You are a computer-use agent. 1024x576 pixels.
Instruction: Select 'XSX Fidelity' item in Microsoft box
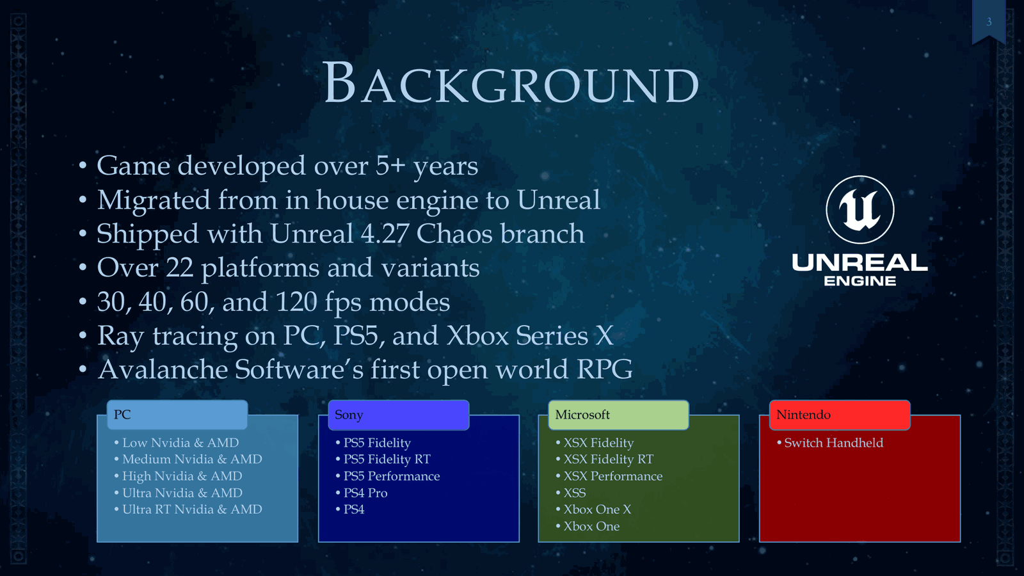pos(598,443)
